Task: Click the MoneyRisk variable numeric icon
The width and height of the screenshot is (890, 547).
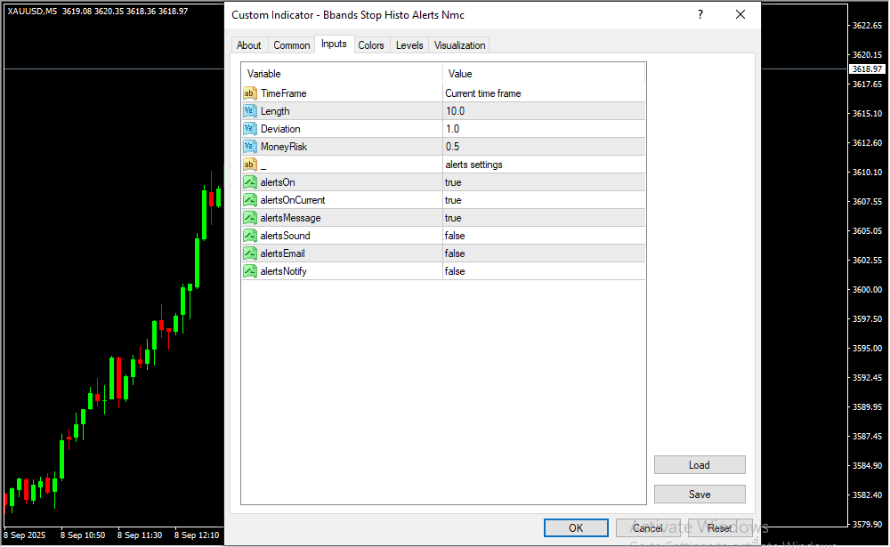Action: pos(250,147)
